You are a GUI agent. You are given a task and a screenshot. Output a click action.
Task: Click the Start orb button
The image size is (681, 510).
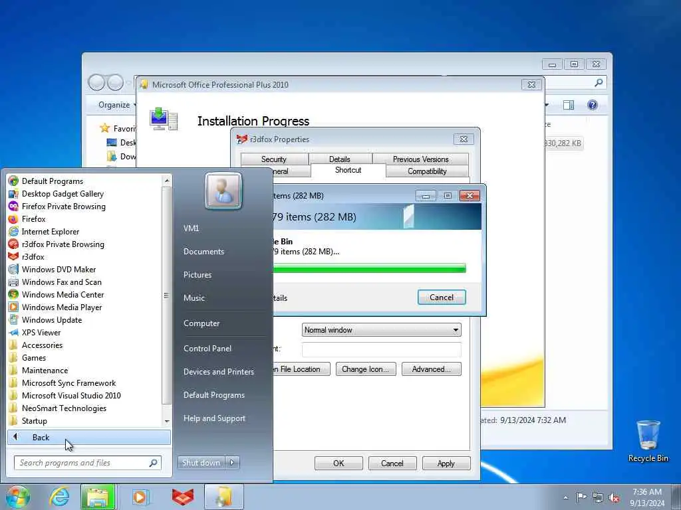click(x=17, y=497)
